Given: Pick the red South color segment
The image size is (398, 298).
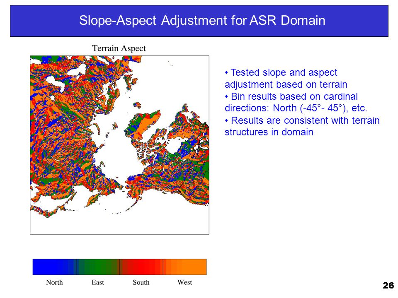Looking at the screenshot, I should tap(141, 267).
